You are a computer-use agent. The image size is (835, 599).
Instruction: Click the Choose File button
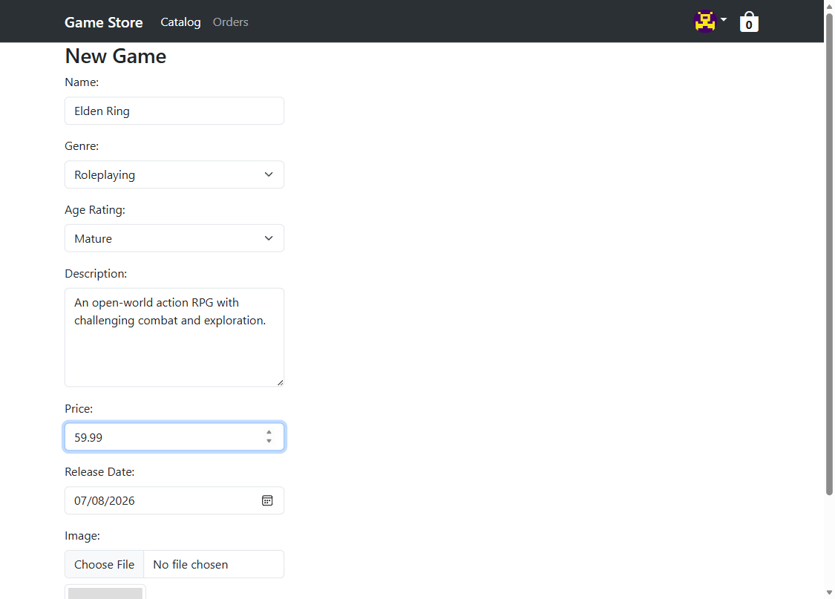(105, 564)
